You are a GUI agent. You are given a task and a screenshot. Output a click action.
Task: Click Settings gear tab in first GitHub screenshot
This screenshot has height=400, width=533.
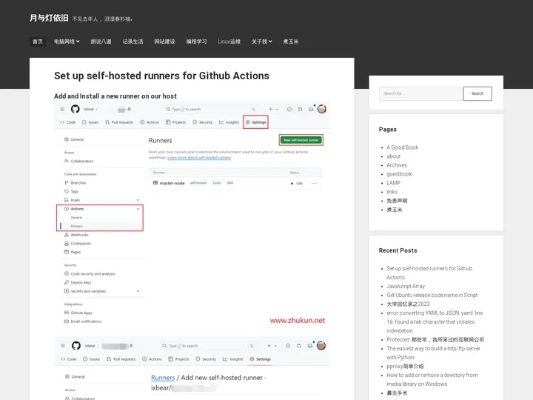coord(255,122)
